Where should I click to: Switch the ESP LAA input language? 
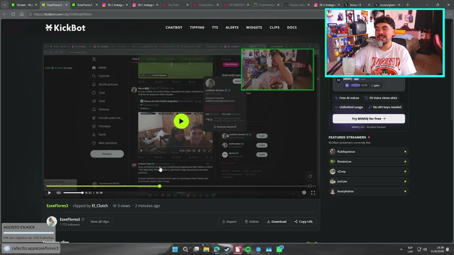pyautogui.click(x=410, y=249)
